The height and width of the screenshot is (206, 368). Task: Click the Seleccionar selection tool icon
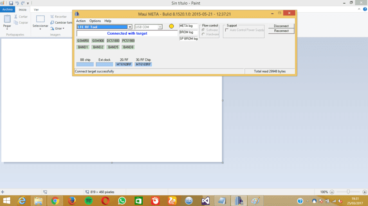click(40, 19)
